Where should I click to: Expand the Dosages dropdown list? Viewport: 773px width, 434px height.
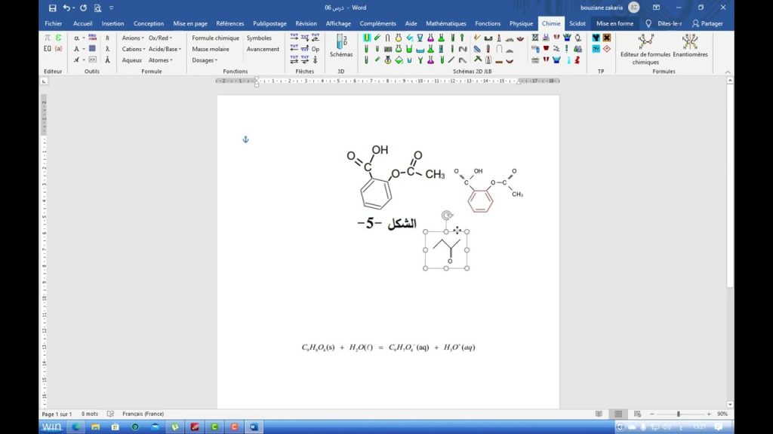click(204, 60)
